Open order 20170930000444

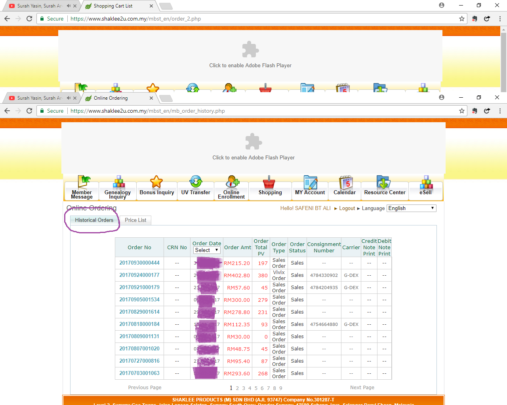tap(139, 263)
